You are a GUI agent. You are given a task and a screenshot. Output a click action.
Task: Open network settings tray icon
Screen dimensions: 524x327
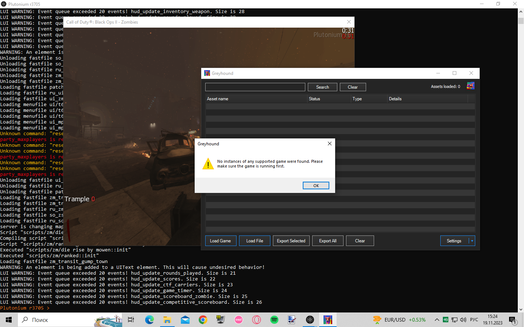point(454,320)
